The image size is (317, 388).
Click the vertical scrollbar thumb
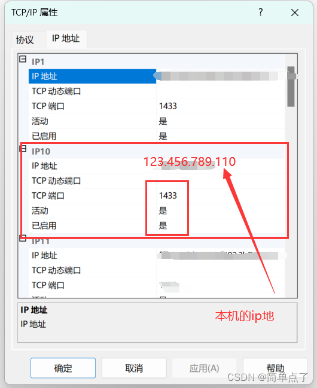click(291, 87)
